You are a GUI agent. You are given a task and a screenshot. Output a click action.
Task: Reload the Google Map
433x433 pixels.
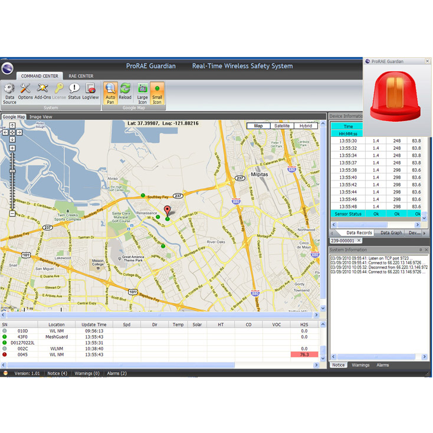(x=125, y=91)
